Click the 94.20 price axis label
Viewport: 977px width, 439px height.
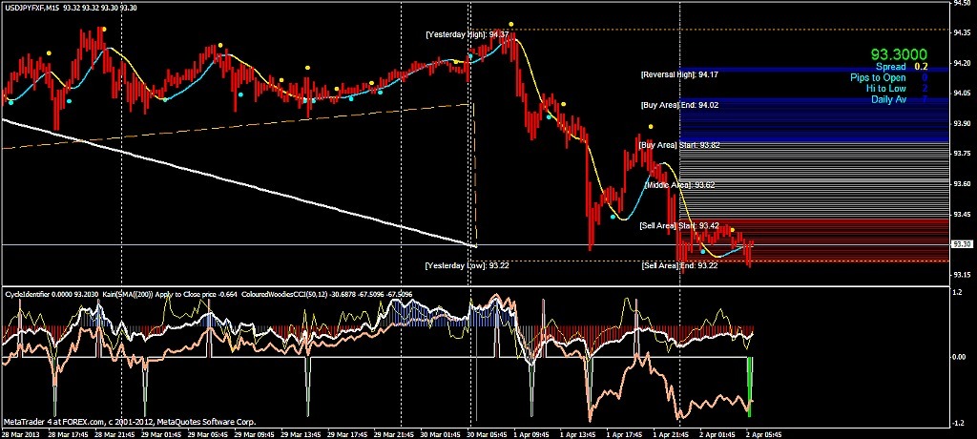click(962, 63)
